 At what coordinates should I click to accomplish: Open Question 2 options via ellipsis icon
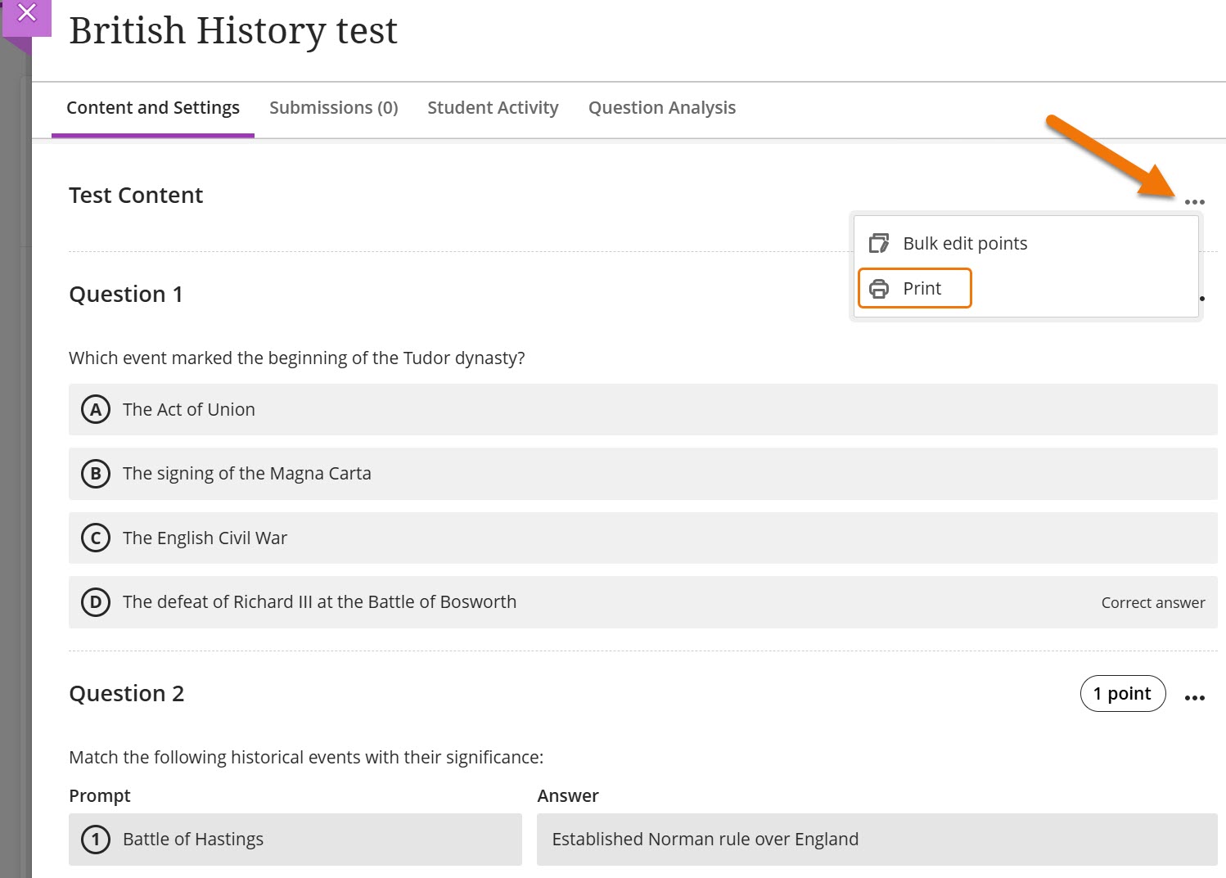point(1196,696)
